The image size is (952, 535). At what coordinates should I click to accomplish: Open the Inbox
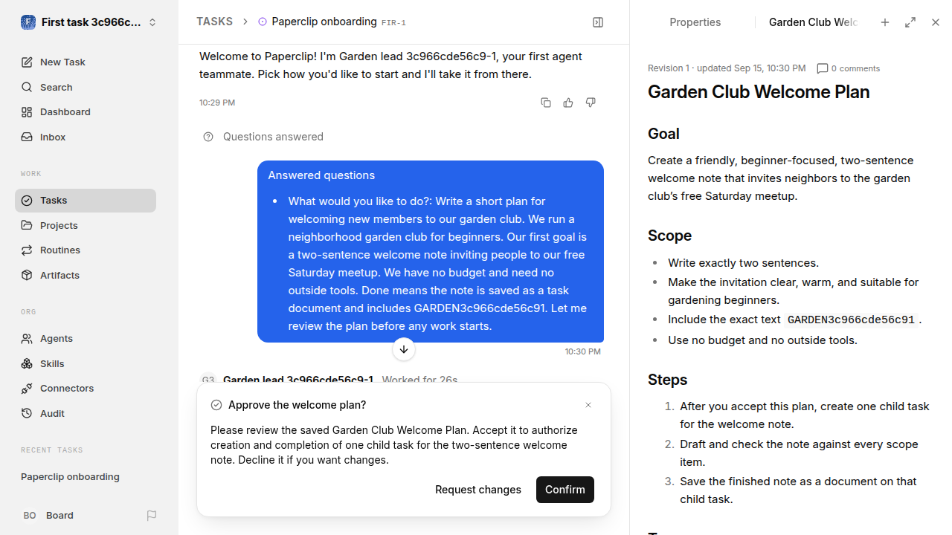[86, 137]
